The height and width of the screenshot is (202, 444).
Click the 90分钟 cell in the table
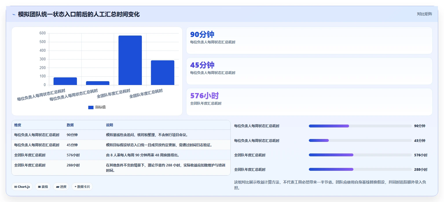pyautogui.click(x=72, y=135)
